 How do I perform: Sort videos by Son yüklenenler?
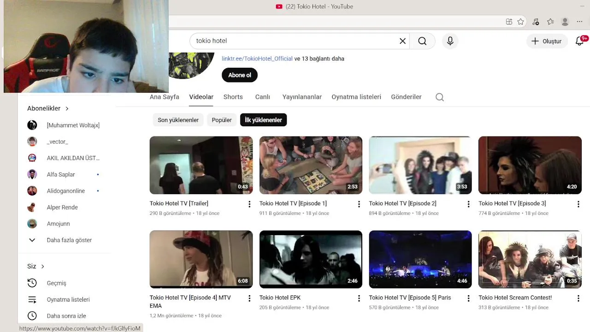[x=178, y=120]
